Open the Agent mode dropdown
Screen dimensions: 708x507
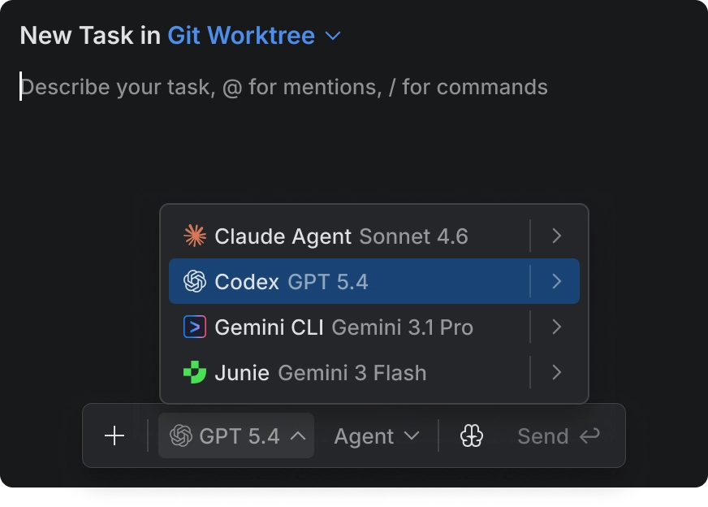click(377, 436)
